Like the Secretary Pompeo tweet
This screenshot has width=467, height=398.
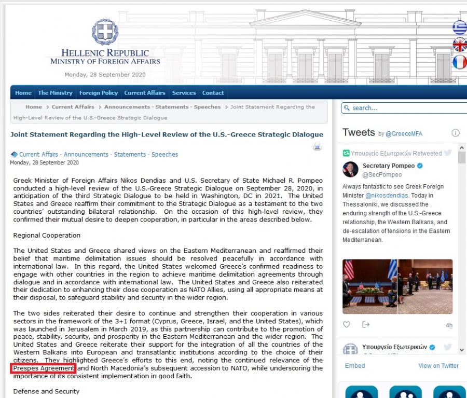coord(347,325)
